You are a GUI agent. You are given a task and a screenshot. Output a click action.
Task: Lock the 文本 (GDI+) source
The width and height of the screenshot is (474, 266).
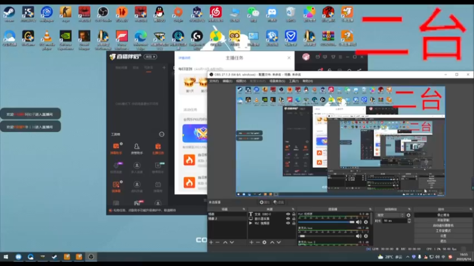click(x=293, y=214)
